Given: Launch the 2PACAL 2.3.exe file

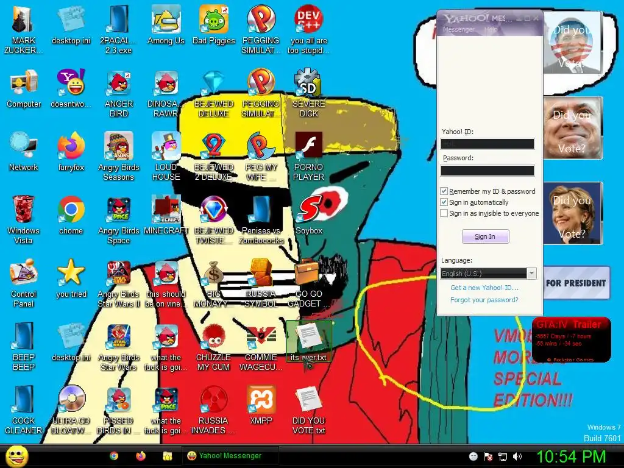Looking at the screenshot, I should pos(119,30).
